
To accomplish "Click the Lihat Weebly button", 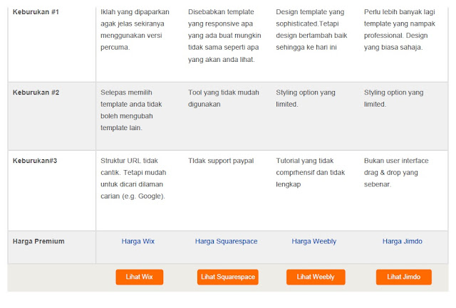I will click(x=316, y=277).
